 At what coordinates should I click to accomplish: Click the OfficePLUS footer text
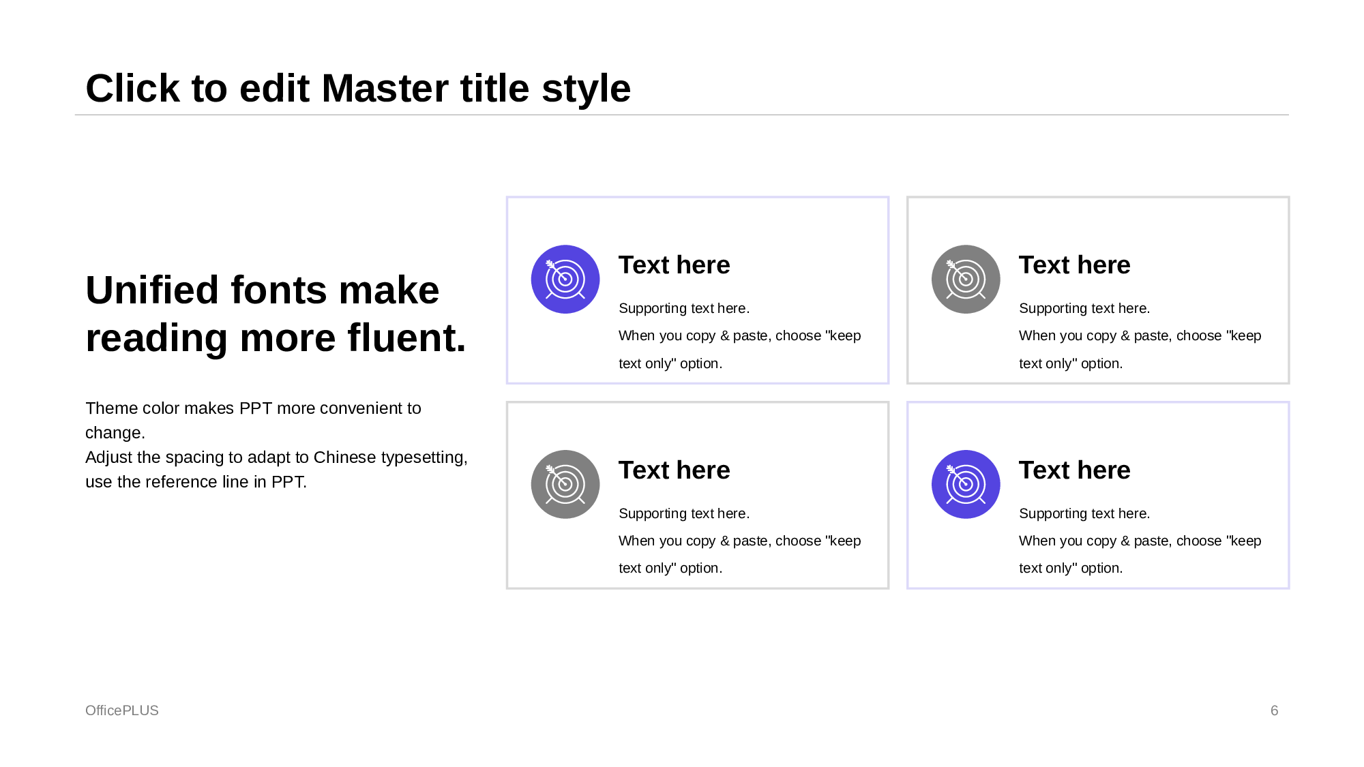(122, 710)
